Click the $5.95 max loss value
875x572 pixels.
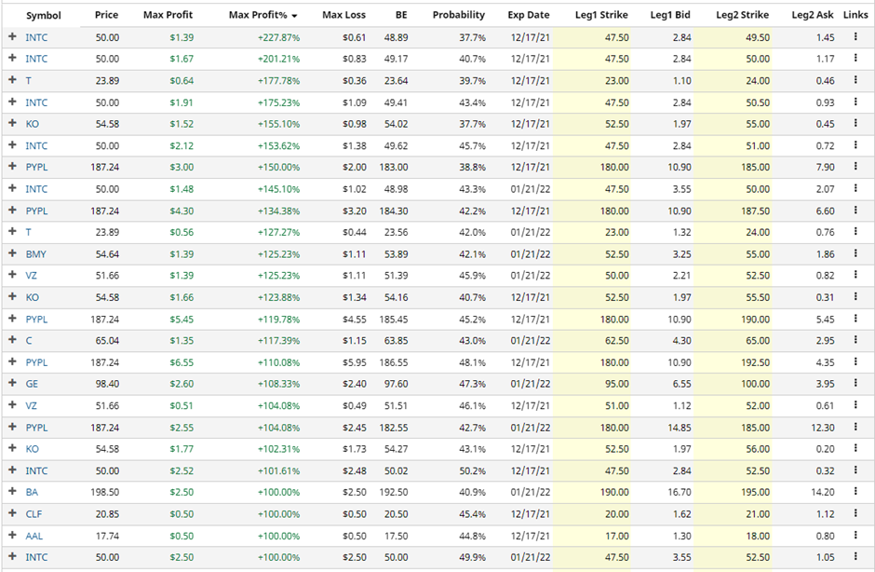[355, 362]
